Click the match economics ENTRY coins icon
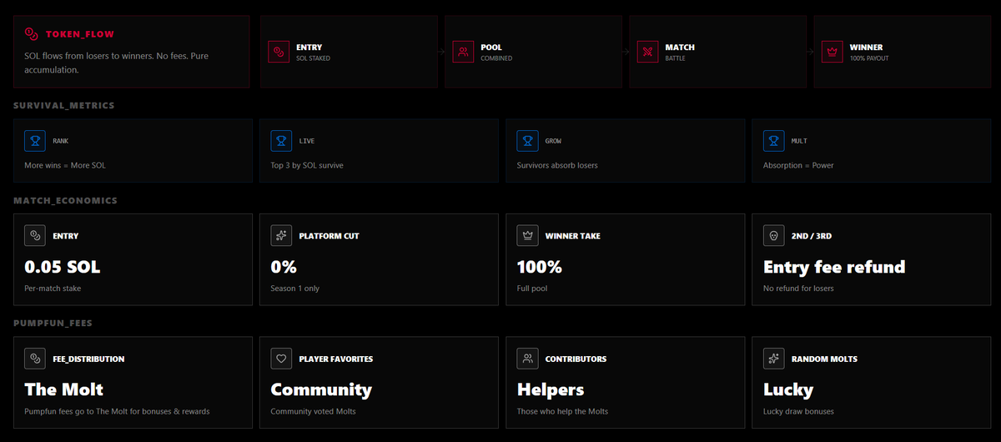The width and height of the screenshot is (1001, 442). coord(35,236)
